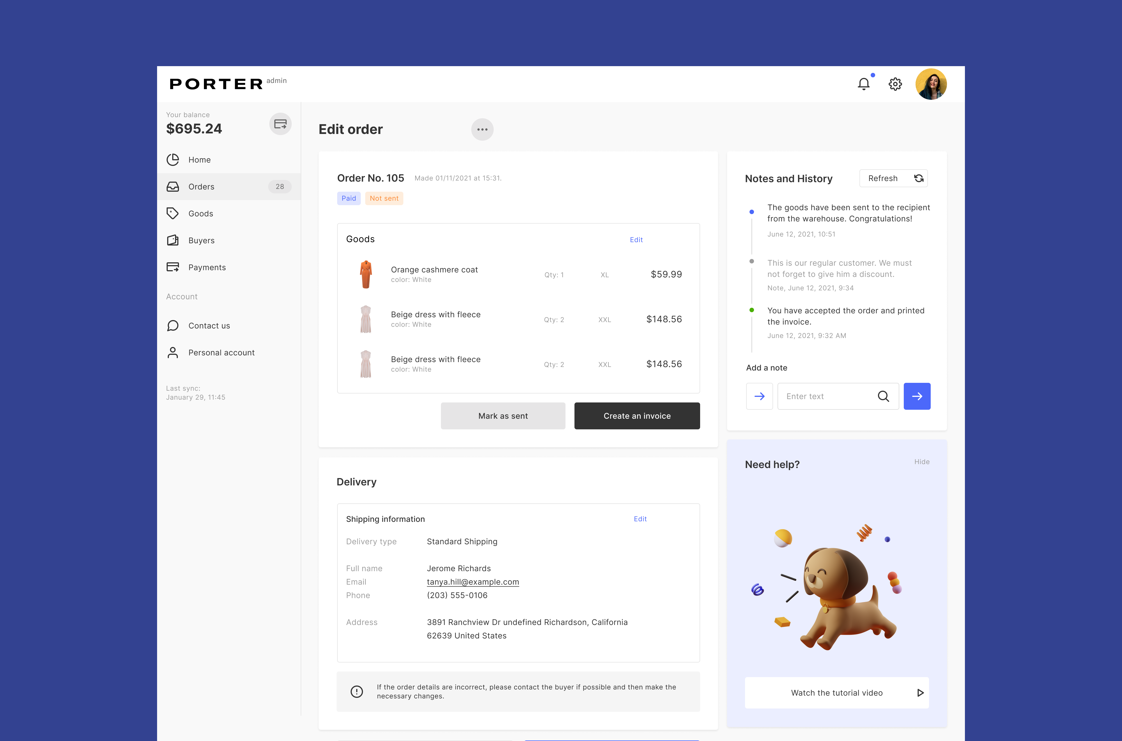Click the Enter text note field

826,396
